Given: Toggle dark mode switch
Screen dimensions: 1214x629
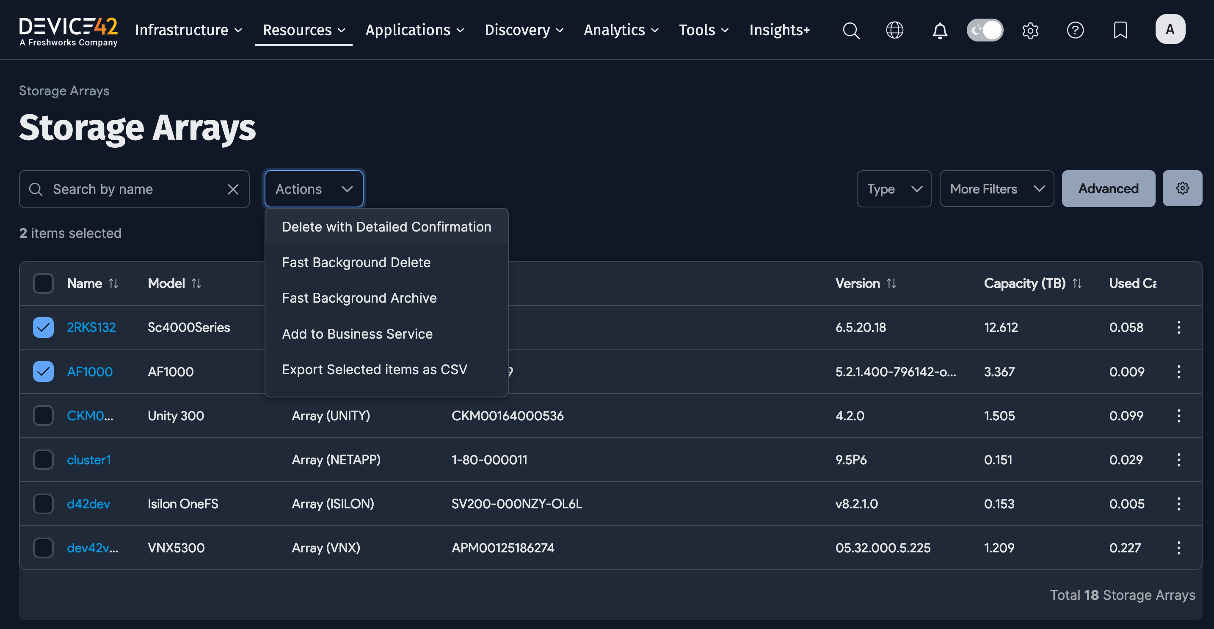Looking at the screenshot, I should point(985,30).
